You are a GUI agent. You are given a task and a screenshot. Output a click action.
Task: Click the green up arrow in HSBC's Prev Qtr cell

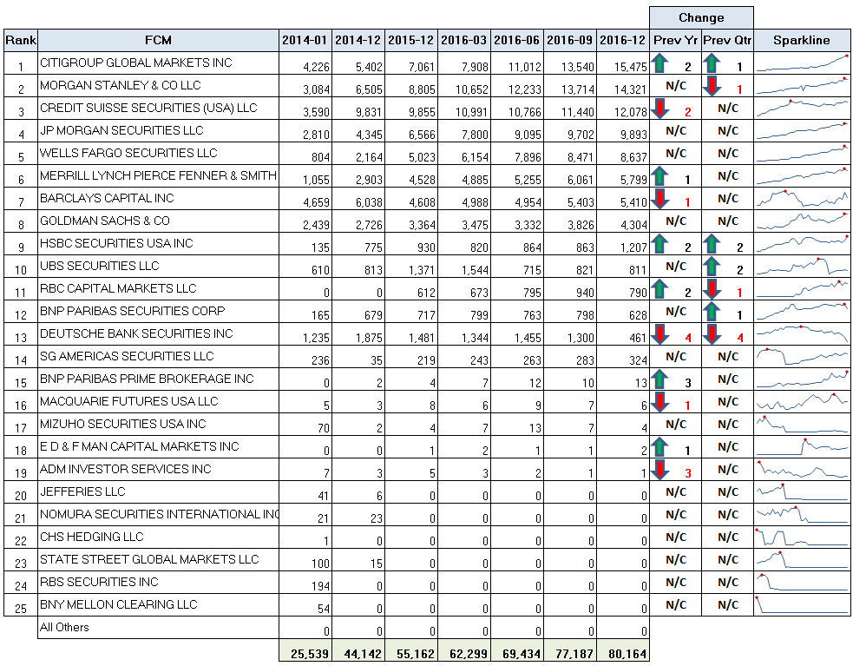pos(712,244)
